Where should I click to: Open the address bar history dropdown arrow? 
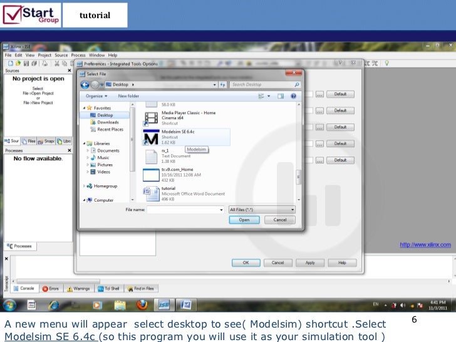click(215, 85)
